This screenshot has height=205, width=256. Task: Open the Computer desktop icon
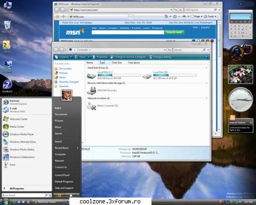point(7,7)
